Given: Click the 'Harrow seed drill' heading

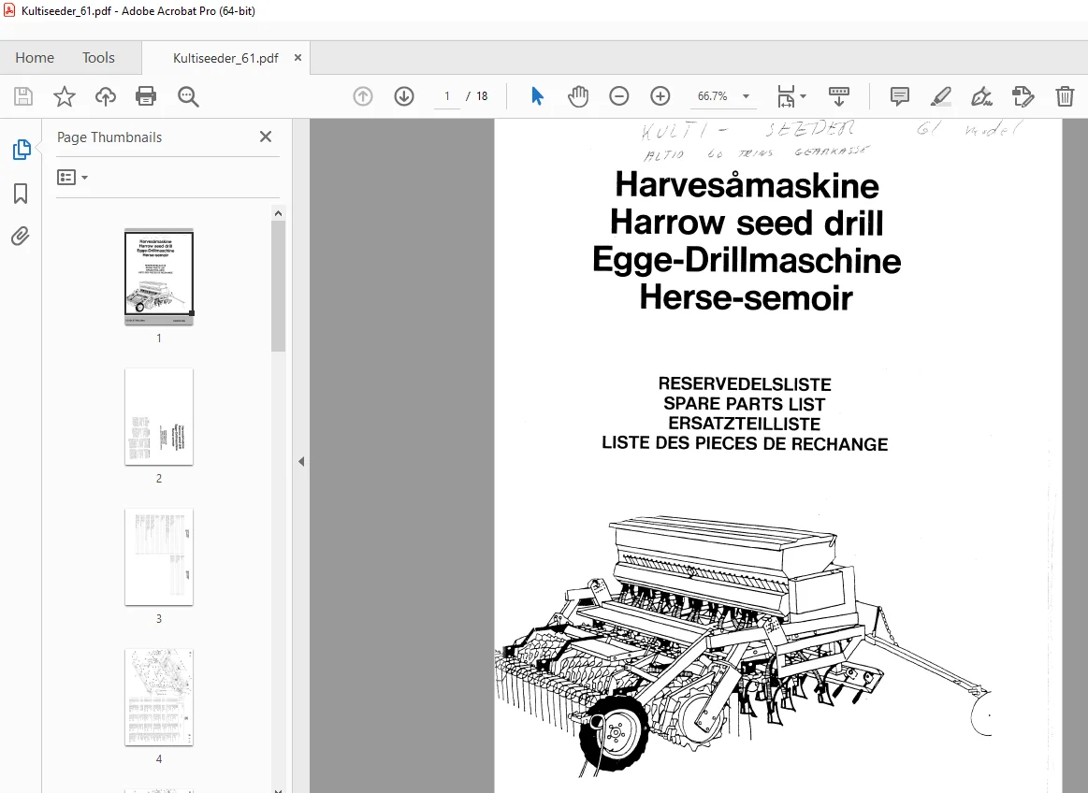Looking at the screenshot, I should click(747, 223).
